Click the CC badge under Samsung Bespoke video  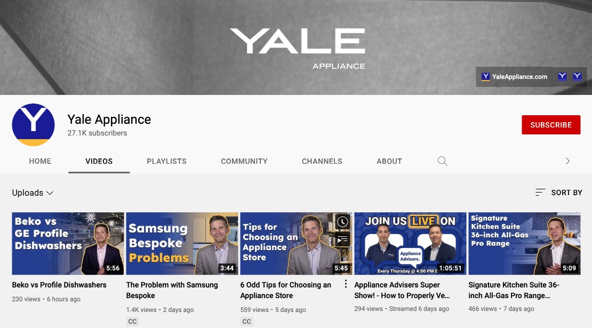coord(132,322)
